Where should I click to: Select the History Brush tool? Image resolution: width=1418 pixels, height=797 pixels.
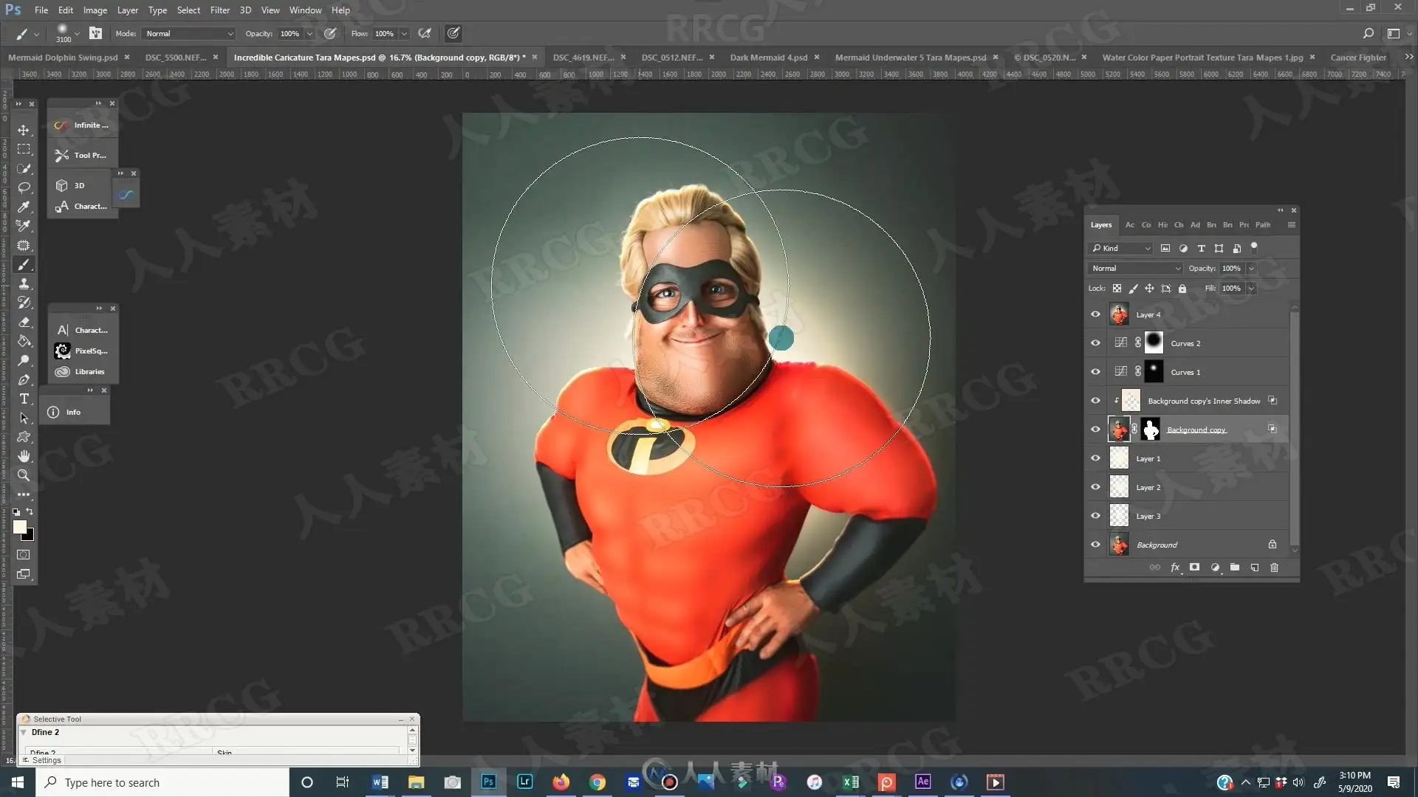coord(24,303)
